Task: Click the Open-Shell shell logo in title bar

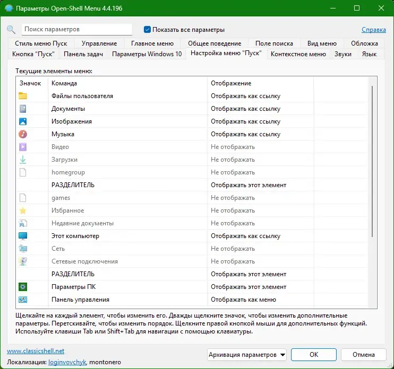Action: click(9, 8)
